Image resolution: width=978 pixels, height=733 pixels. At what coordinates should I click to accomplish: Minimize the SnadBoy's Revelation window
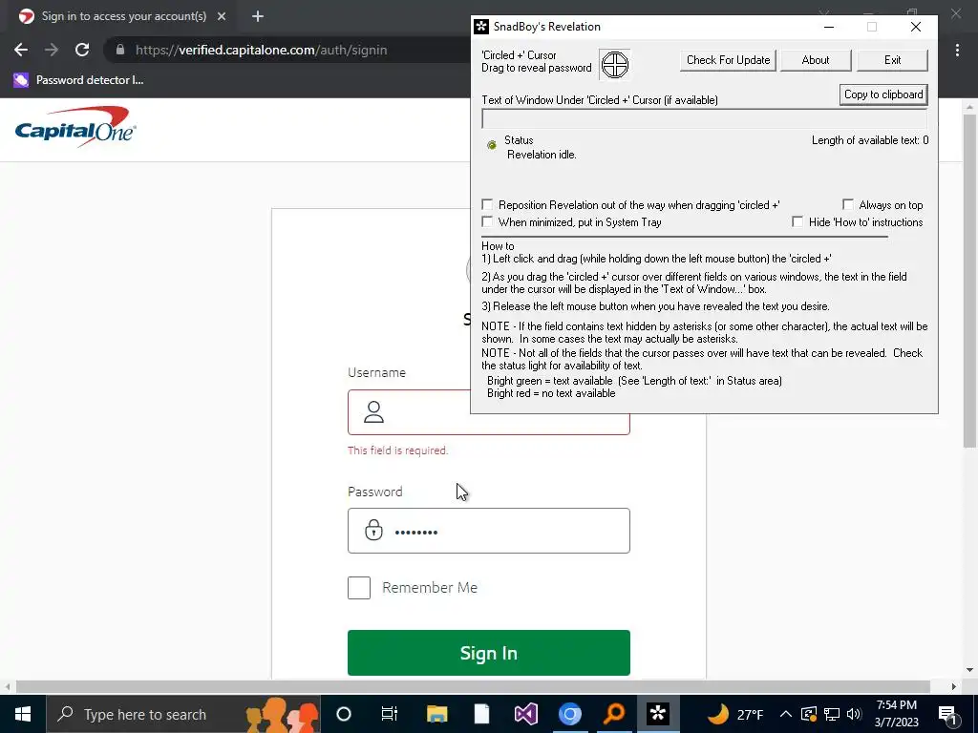click(829, 27)
